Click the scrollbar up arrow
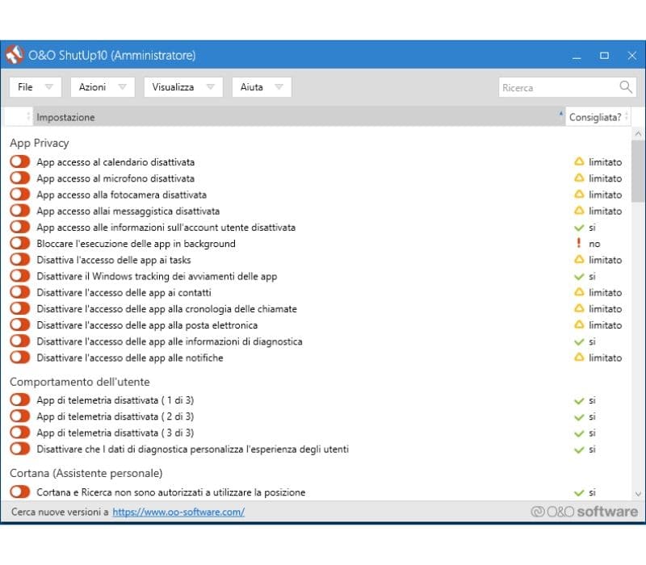Viewport: 646px width, 565px height. pos(638,134)
